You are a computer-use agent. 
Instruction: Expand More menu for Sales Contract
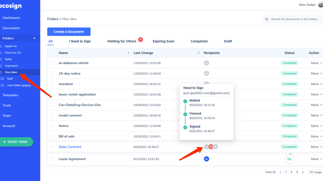[316, 147]
